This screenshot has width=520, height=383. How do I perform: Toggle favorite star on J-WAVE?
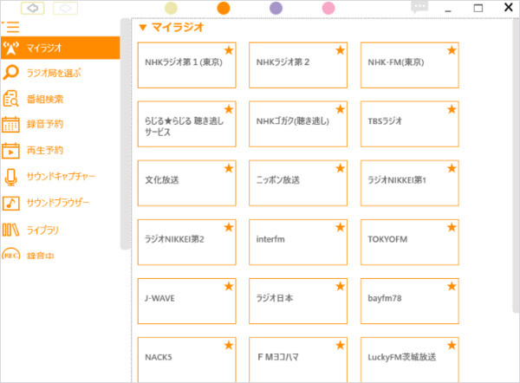point(229,287)
